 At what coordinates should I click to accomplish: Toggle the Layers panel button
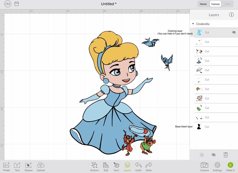(127, 167)
